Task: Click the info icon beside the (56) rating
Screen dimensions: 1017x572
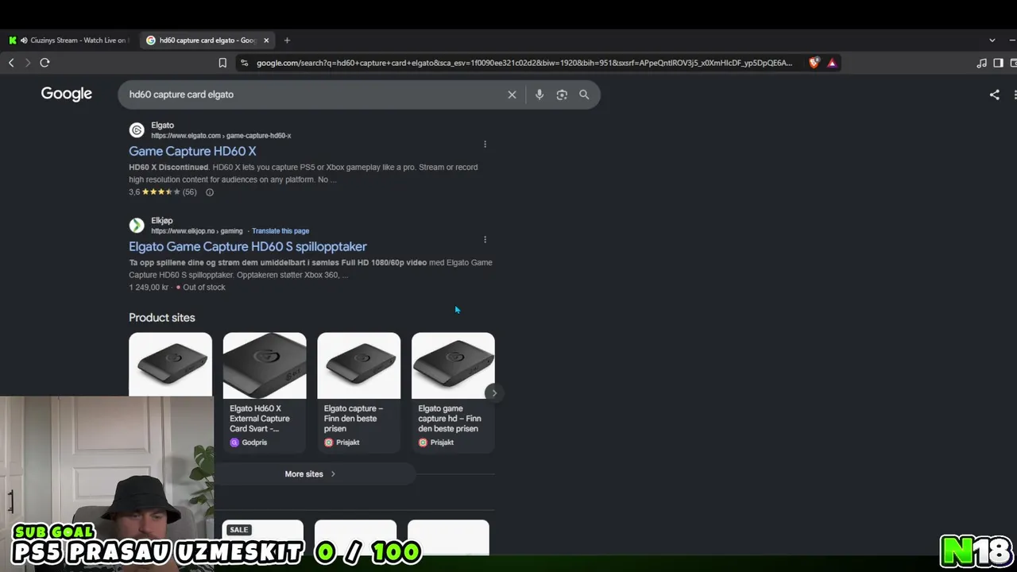Action: (210, 192)
